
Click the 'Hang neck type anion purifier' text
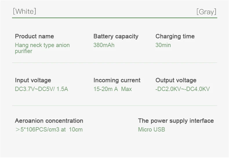tap(42, 48)
